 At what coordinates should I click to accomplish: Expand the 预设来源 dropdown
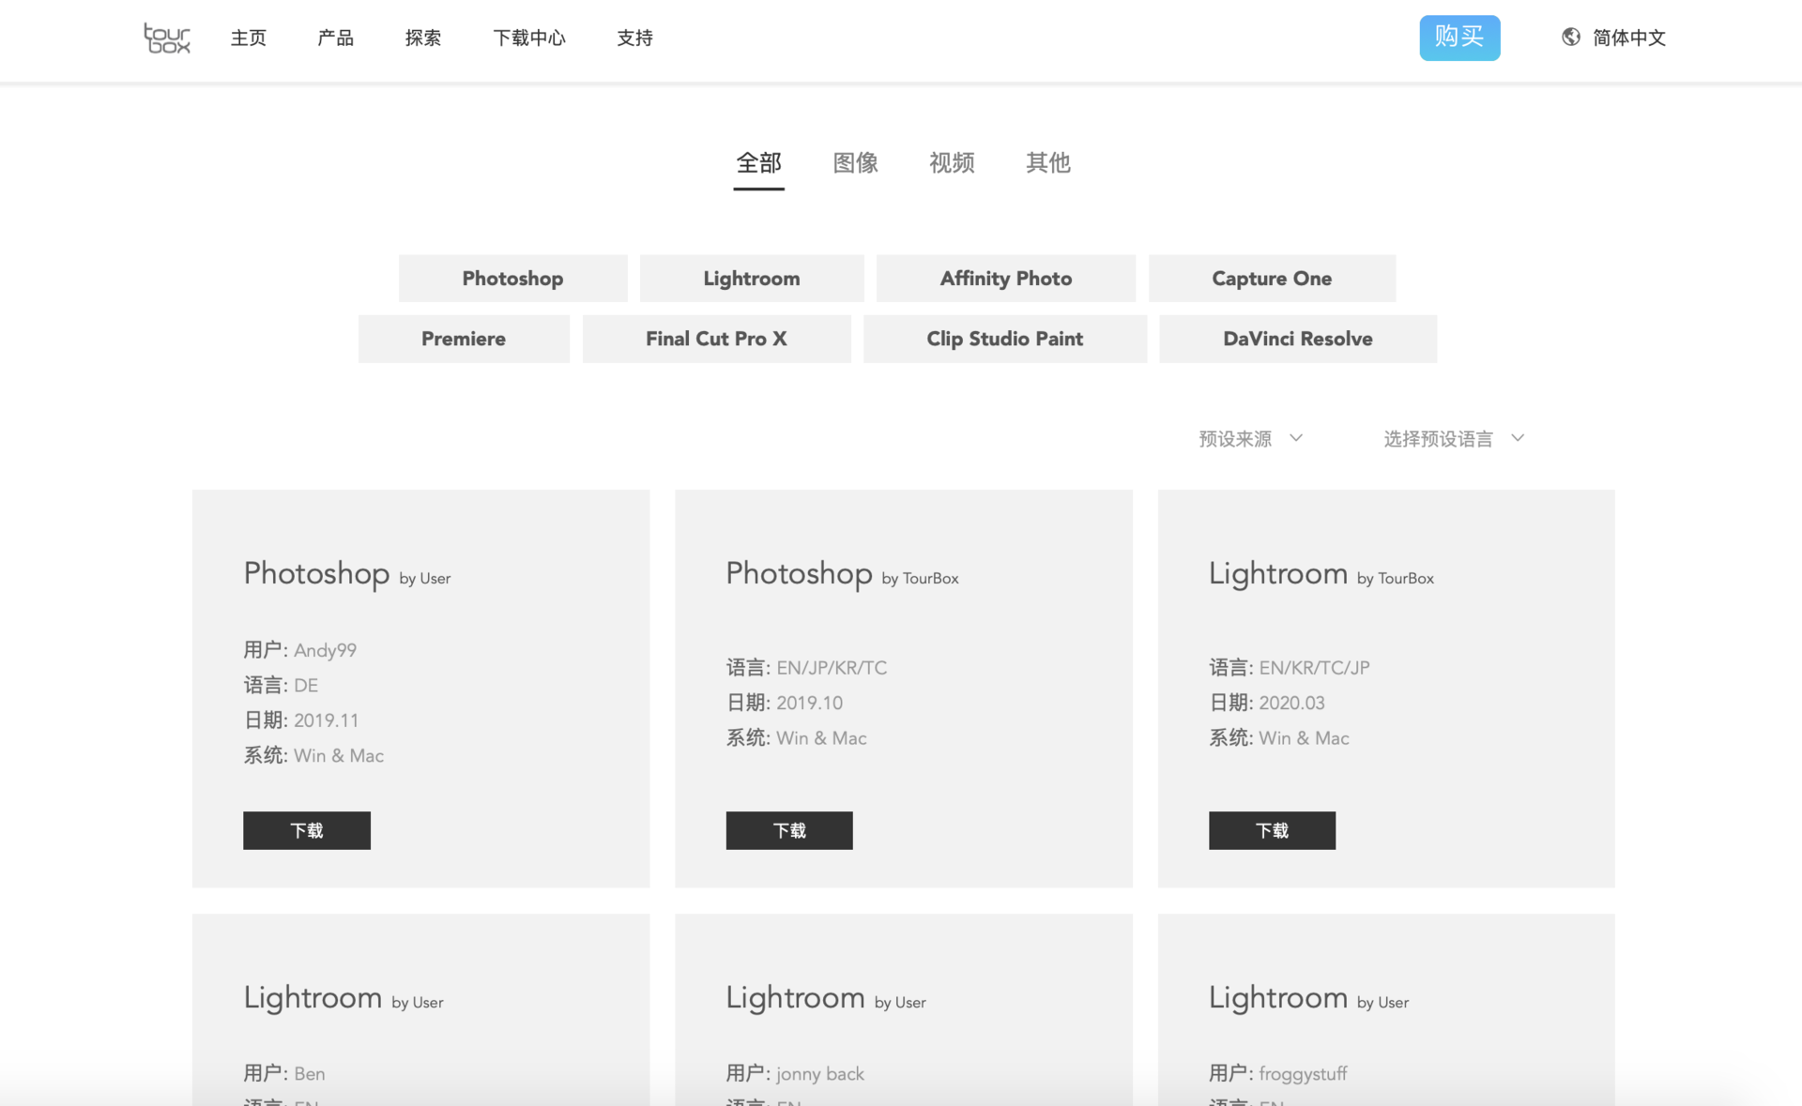pyautogui.click(x=1251, y=439)
